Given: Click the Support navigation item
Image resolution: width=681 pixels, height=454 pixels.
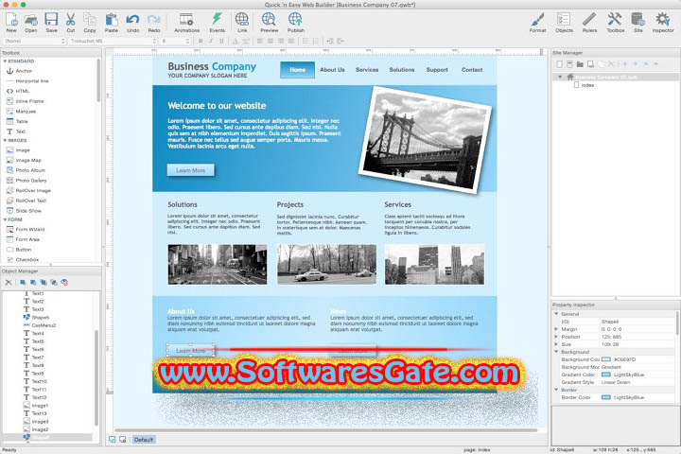Looking at the screenshot, I should 437,70.
